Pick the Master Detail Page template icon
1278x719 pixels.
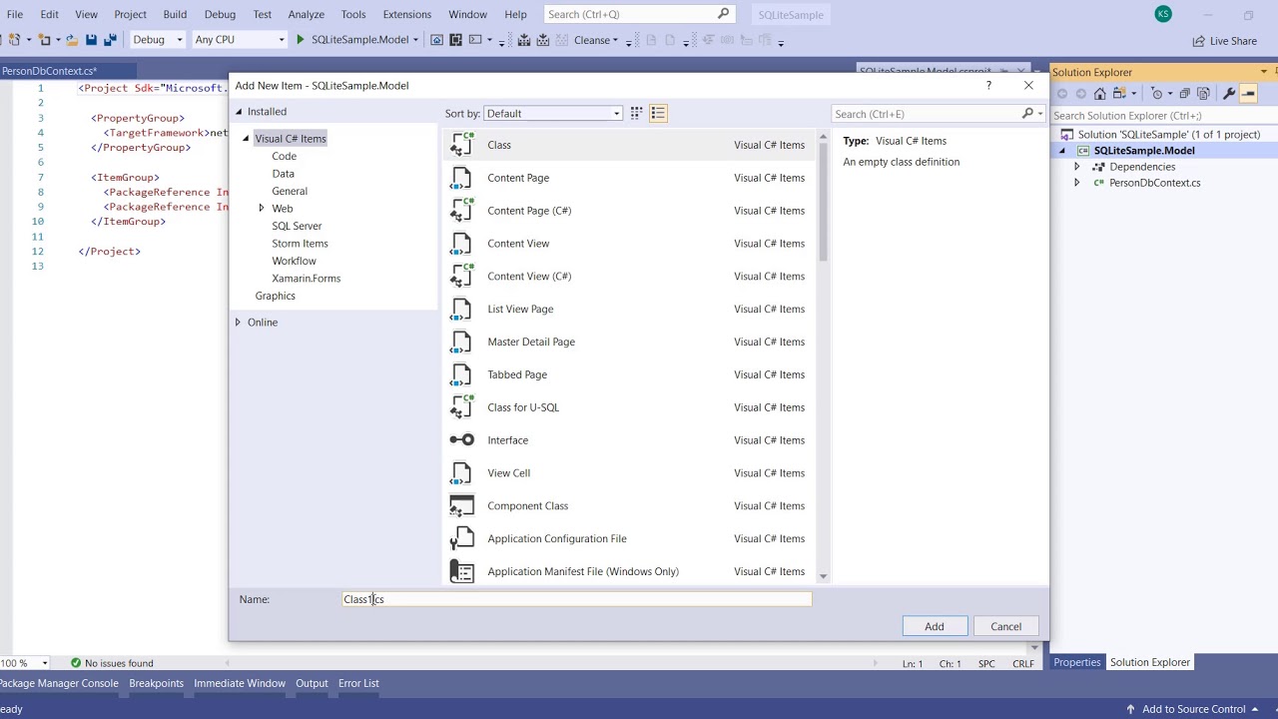461,342
